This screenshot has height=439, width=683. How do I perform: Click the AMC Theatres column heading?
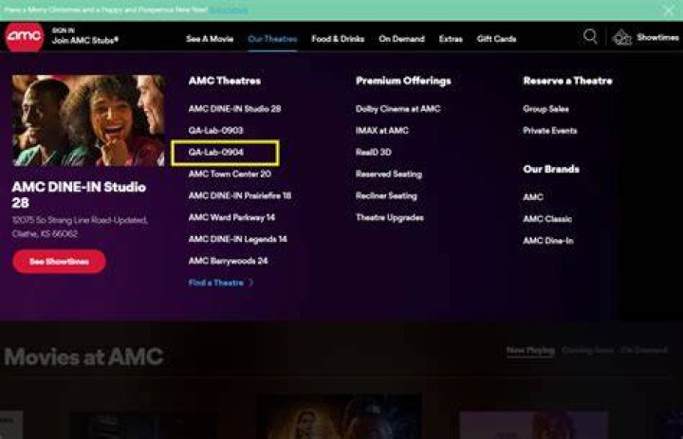point(224,81)
